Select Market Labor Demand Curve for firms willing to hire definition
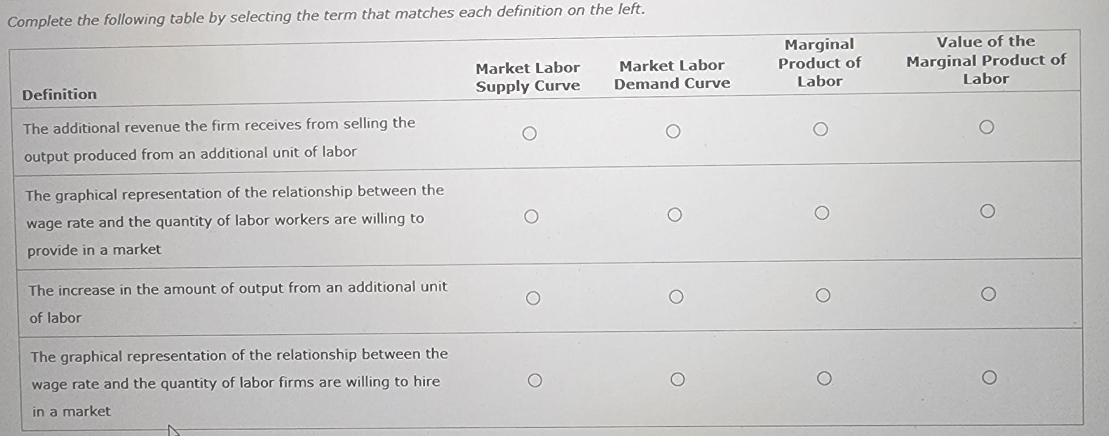 678,379
